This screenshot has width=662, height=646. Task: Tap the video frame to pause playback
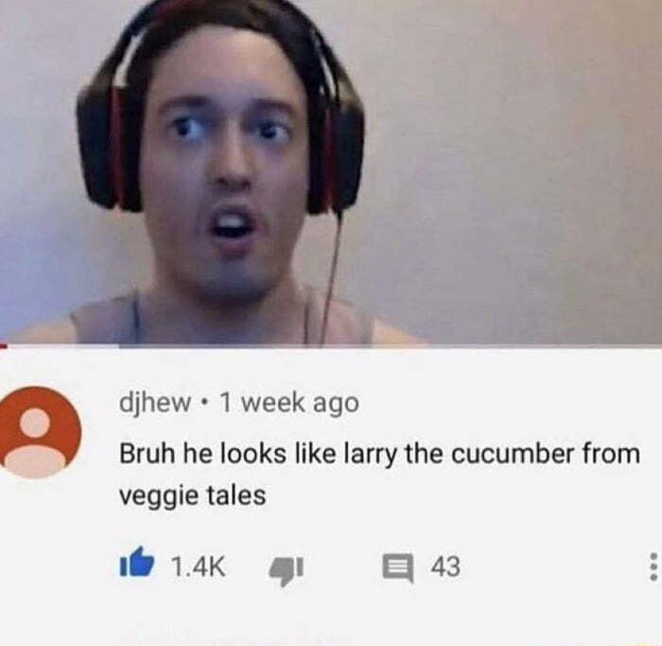coord(331,171)
